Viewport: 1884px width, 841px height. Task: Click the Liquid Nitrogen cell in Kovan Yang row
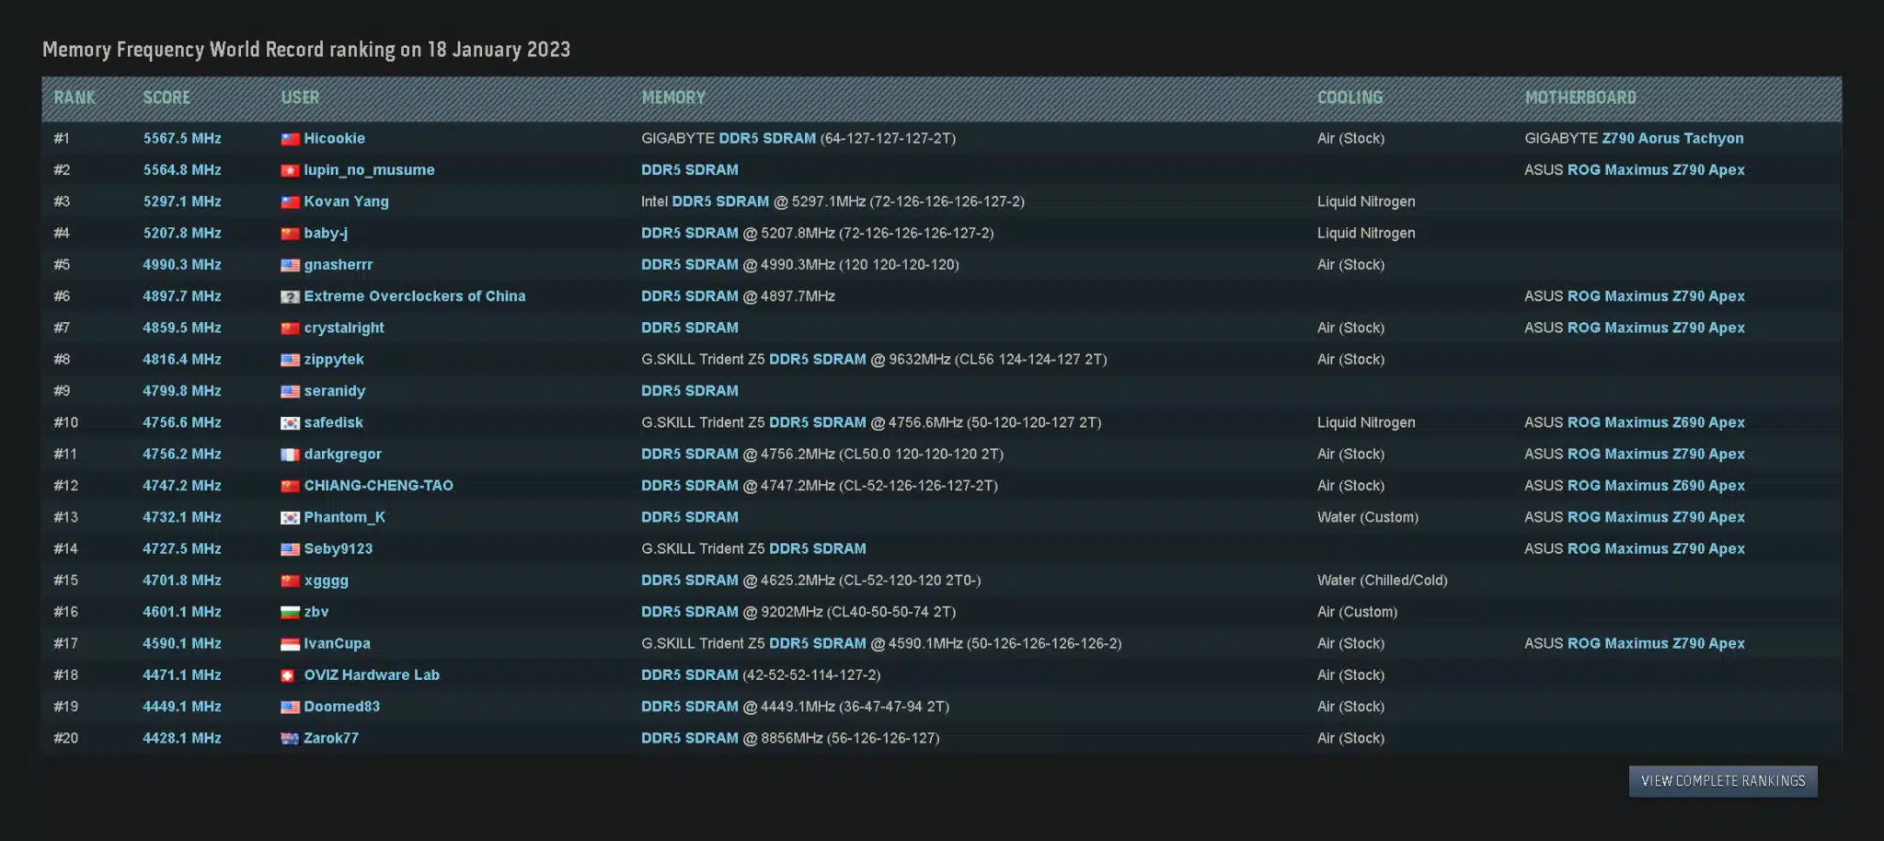1366,202
